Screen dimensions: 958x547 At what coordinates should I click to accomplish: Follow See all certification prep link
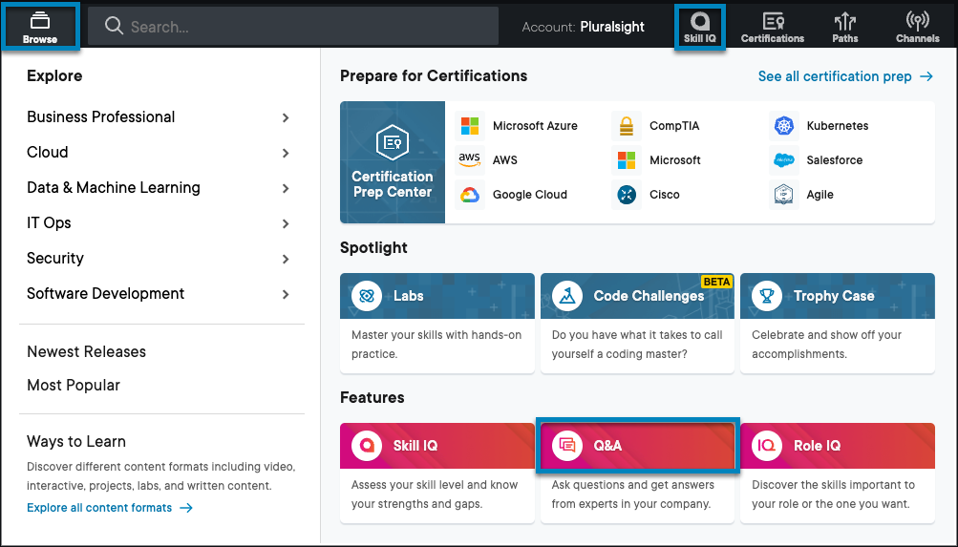pyautogui.click(x=835, y=76)
